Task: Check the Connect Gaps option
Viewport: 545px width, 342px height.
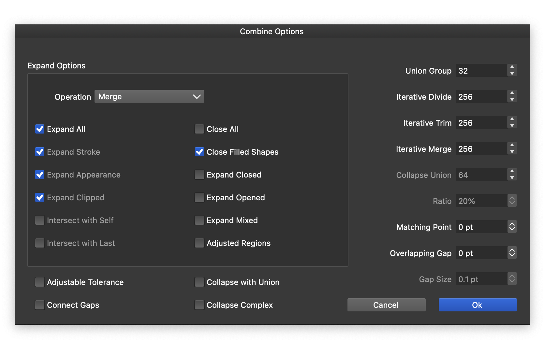Action: click(x=40, y=305)
